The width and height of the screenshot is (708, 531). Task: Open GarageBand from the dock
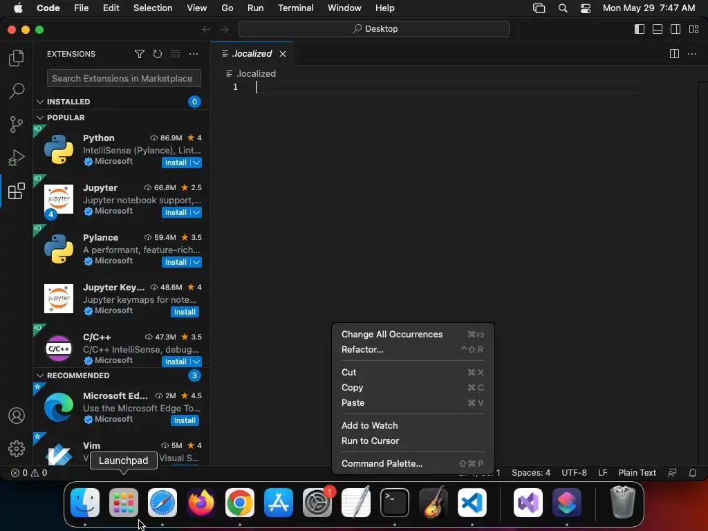434,503
